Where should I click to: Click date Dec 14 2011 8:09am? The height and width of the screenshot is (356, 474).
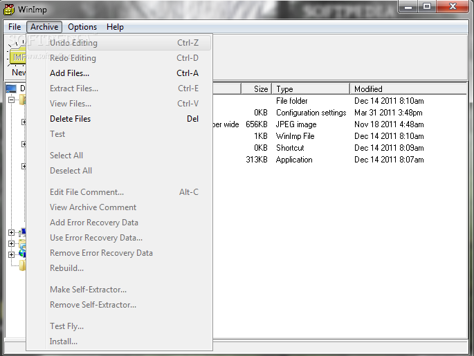coord(389,148)
